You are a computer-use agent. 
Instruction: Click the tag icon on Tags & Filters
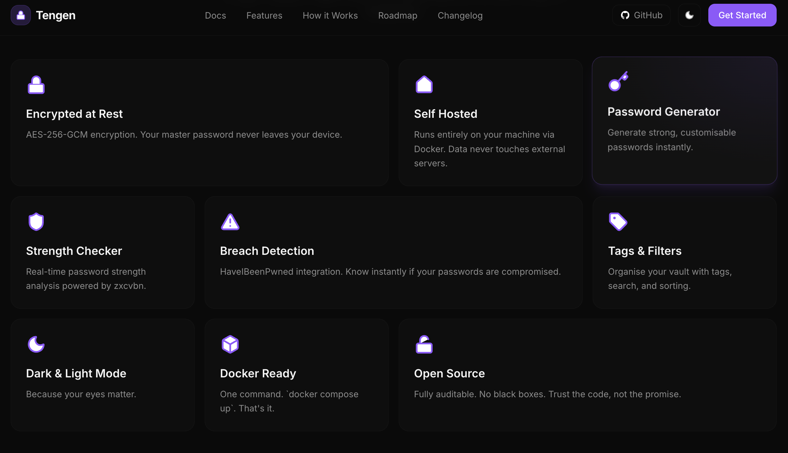618,222
